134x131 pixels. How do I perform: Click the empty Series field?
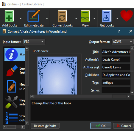pyautogui.click(x=116, y=90)
